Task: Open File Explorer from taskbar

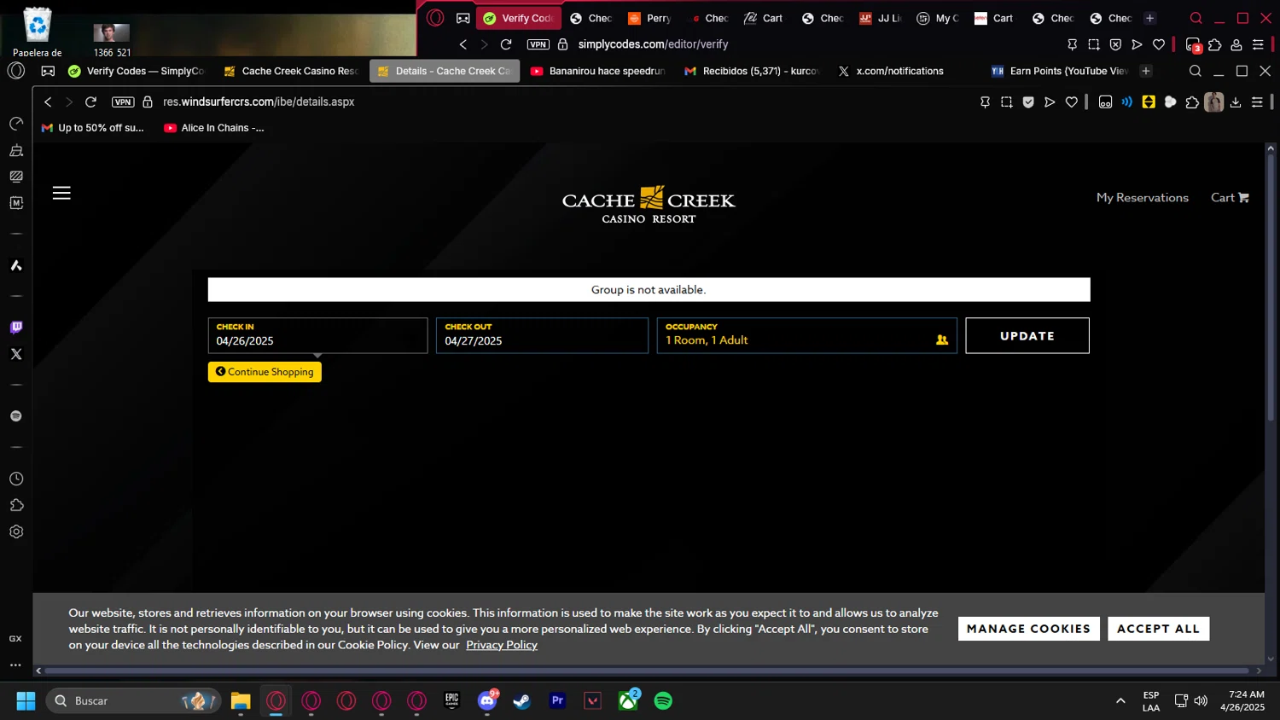Action: click(x=241, y=701)
